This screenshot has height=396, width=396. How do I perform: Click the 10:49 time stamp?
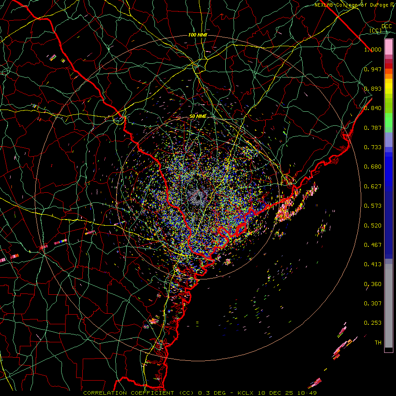[x=307, y=393]
